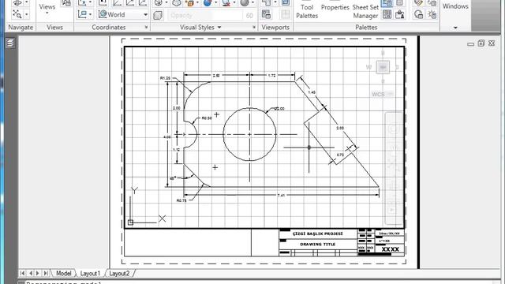Click the Visual Styles panel launcher arrow
The height and width of the screenshot is (284, 505).
pyautogui.click(x=254, y=28)
